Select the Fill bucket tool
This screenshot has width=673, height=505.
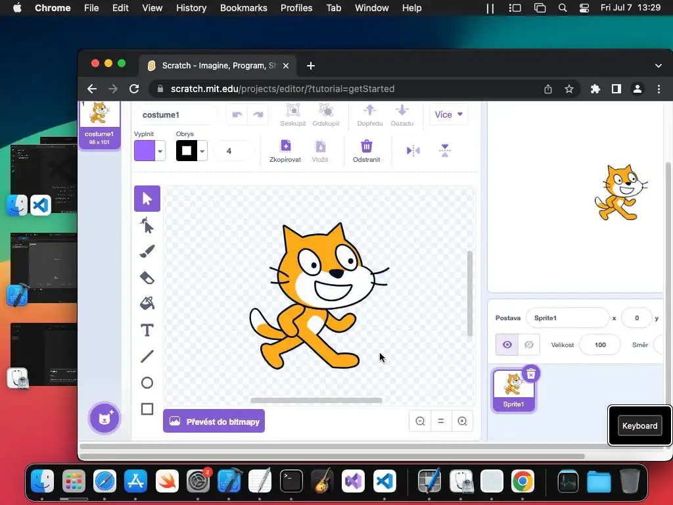[147, 304]
